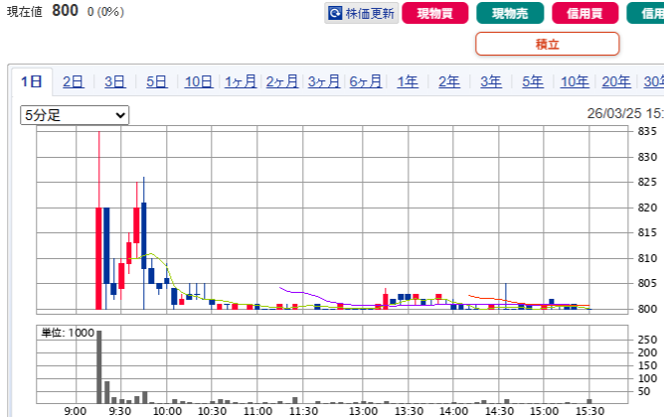The height and width of the screenshot is (417, 664).
Task: Select the 5日 period tab
Action: pos(156,82)
